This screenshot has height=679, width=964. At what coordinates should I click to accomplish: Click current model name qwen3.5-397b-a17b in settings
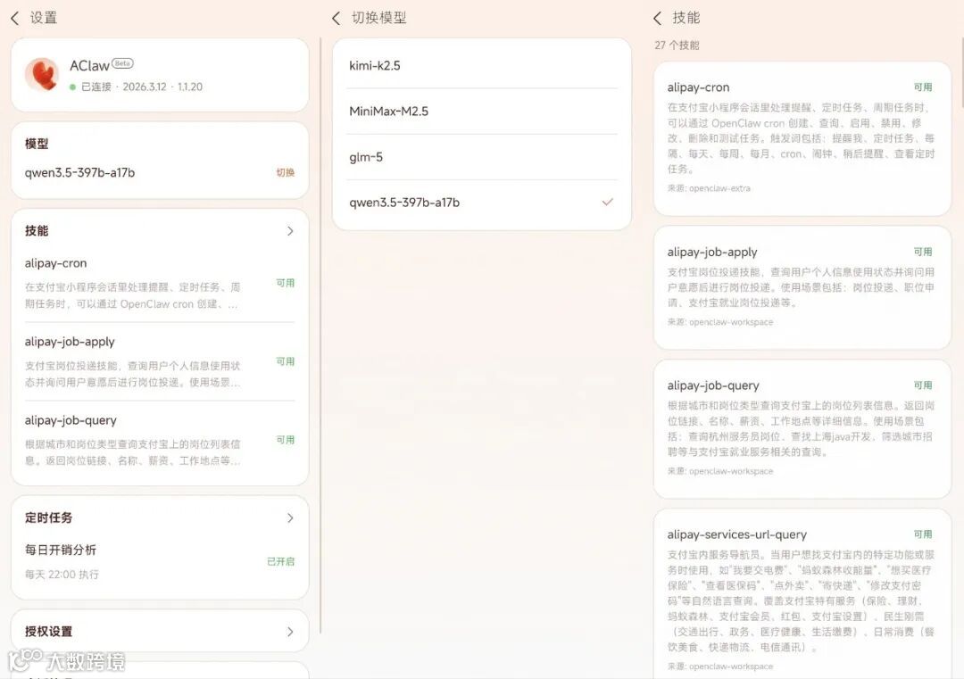(80, 173)
